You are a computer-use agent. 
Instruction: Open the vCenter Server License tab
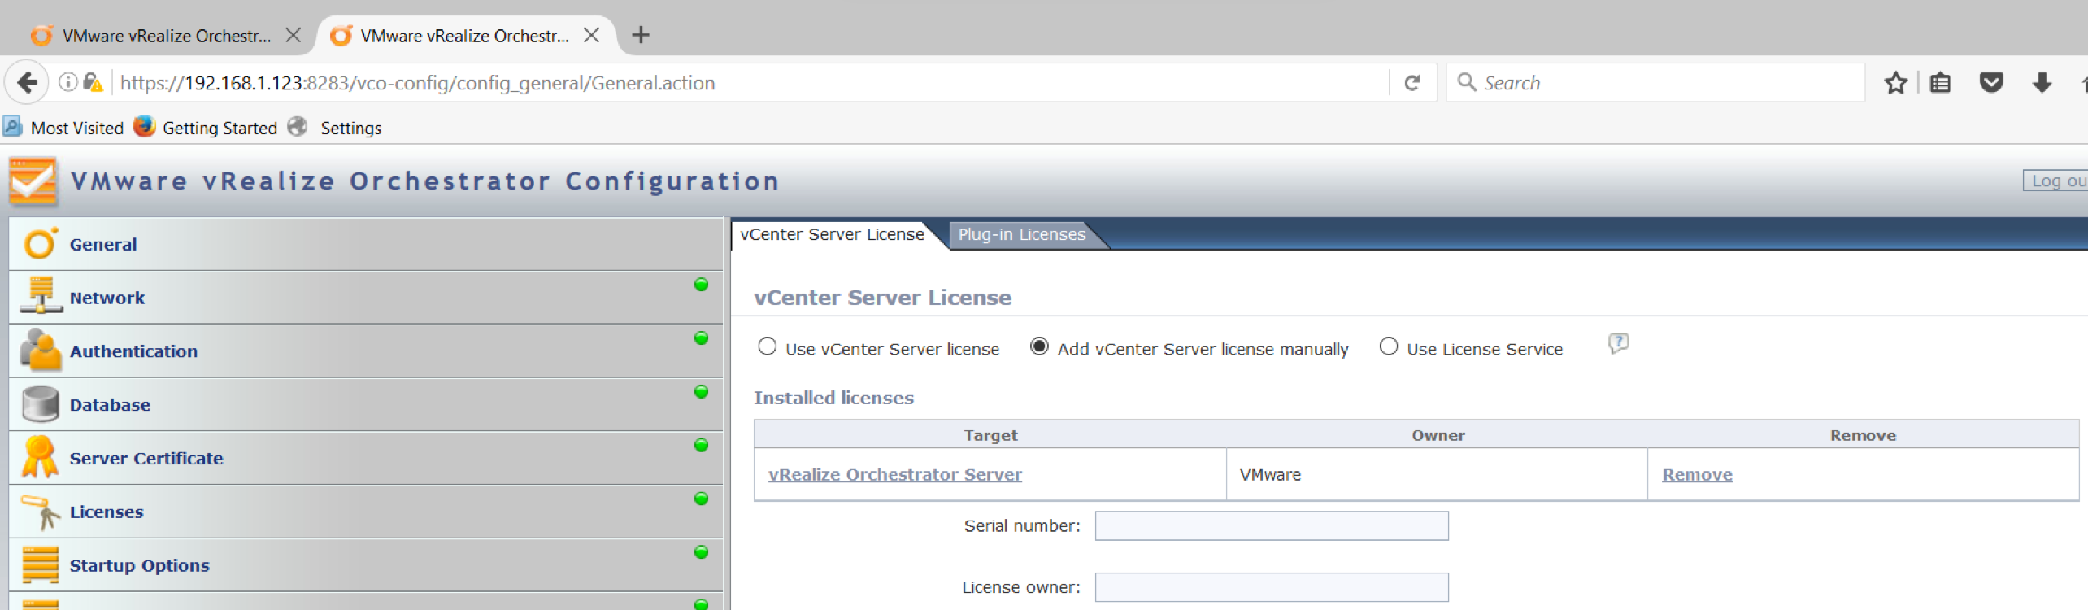832,234
